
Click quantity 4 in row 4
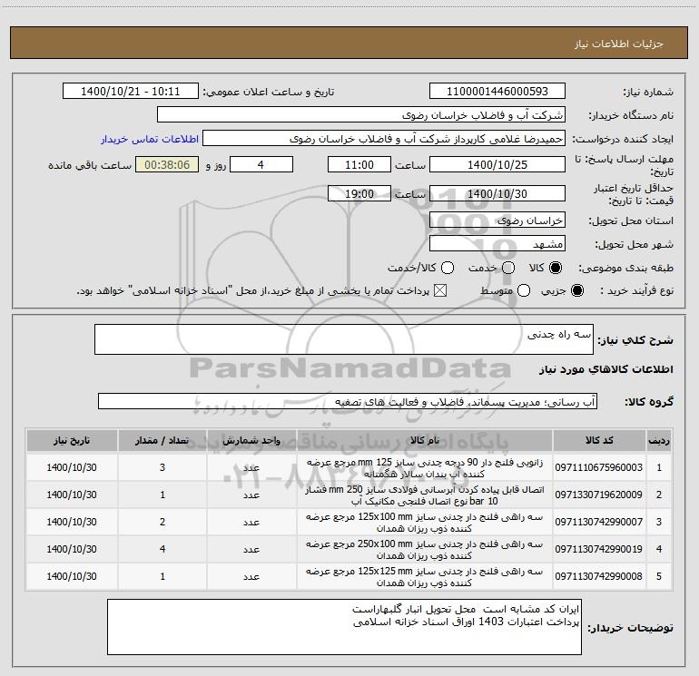pos(162,549)
